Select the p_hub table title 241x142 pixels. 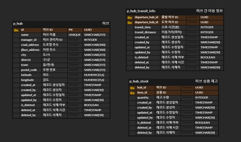point(18,24)
